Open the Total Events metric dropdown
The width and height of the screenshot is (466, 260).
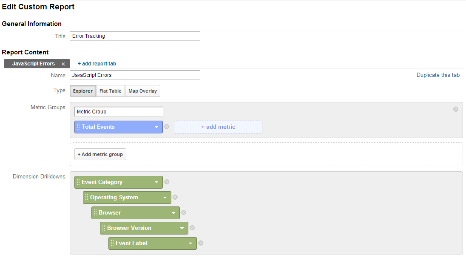[x=156, y=127]
